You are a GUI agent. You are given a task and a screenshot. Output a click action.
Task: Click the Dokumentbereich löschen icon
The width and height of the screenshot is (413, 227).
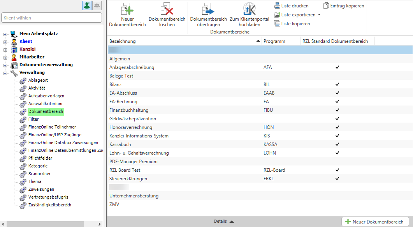pos(167,9)
